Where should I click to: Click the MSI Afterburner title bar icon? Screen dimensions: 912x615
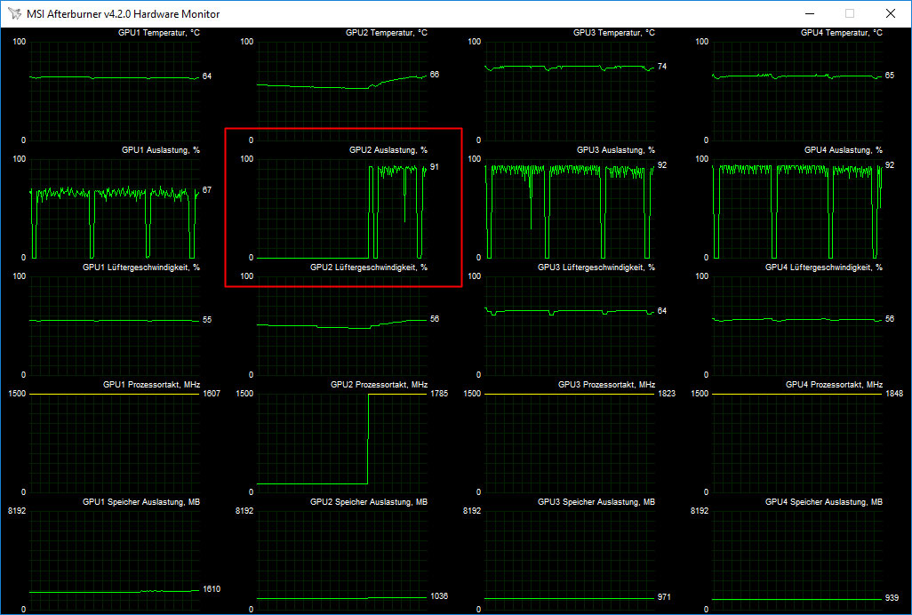(x=14, y=13)
